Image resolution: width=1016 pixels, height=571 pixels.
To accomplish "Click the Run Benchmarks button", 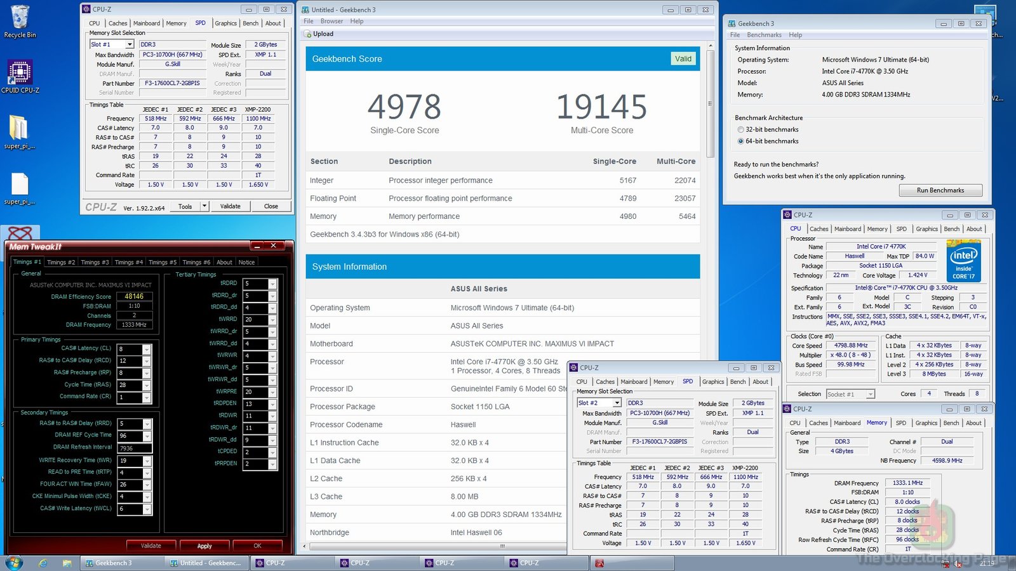I will (940, 190).
